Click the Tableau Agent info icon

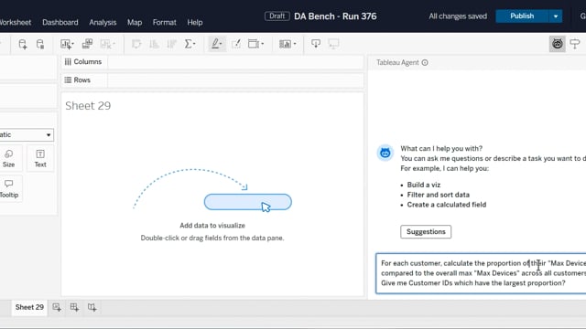click(x=425, y=63)
